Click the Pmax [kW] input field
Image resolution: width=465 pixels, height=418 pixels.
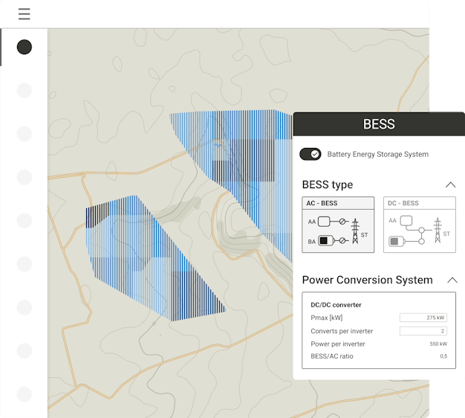tap(423, 318)
